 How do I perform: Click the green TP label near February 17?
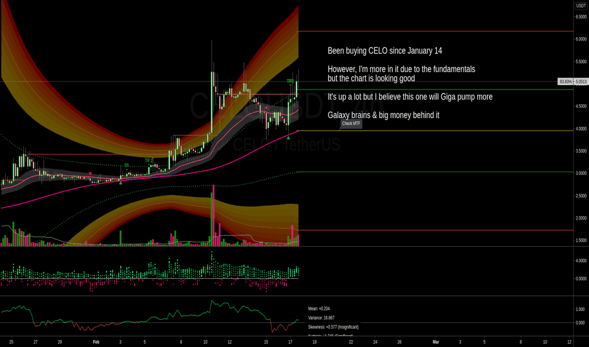click(290, 81)
